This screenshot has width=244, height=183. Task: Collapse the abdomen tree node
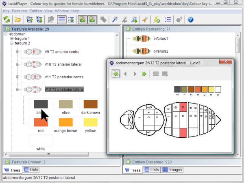[x=6, y=34]
